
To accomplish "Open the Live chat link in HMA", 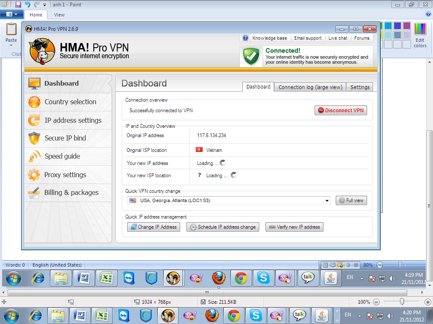I will point(338,38).
